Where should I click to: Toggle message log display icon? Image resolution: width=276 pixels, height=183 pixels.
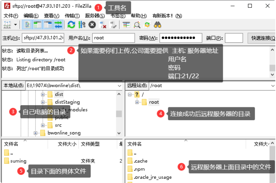(27, 25)
